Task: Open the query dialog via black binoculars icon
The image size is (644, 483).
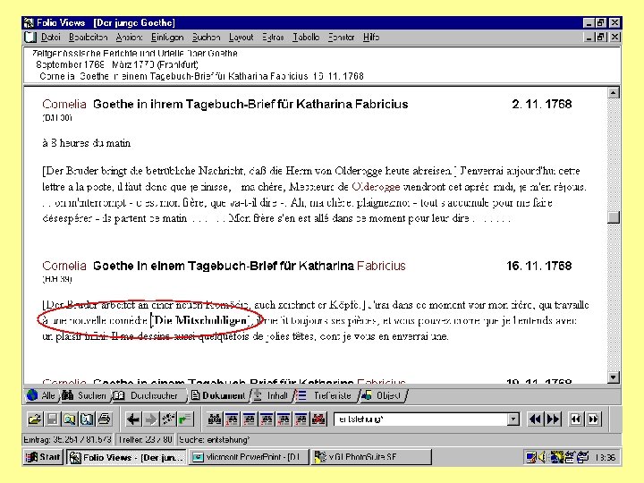Action: coord(215,419)
